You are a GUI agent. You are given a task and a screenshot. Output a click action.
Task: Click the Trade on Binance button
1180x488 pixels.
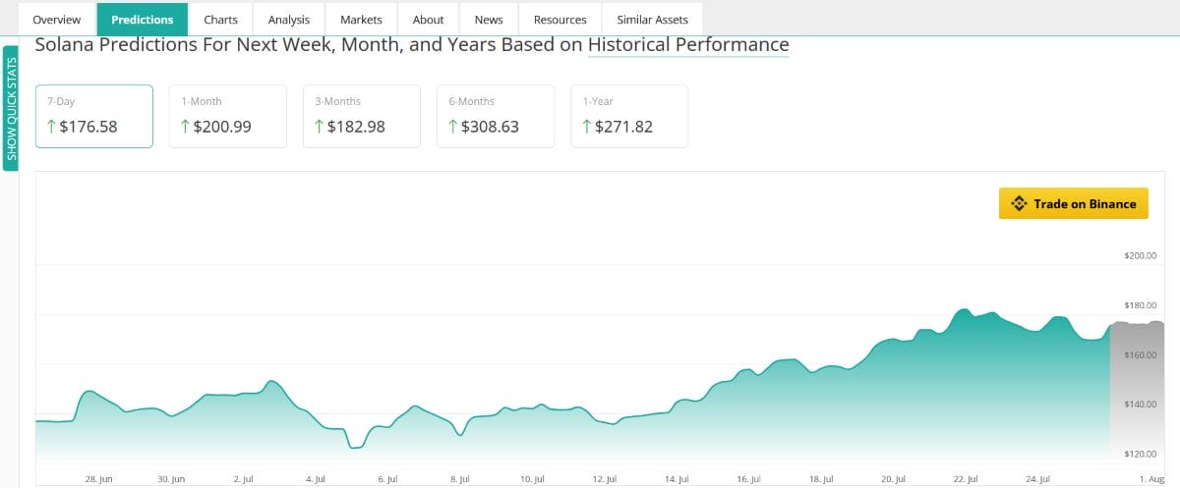coord(1074,204)
